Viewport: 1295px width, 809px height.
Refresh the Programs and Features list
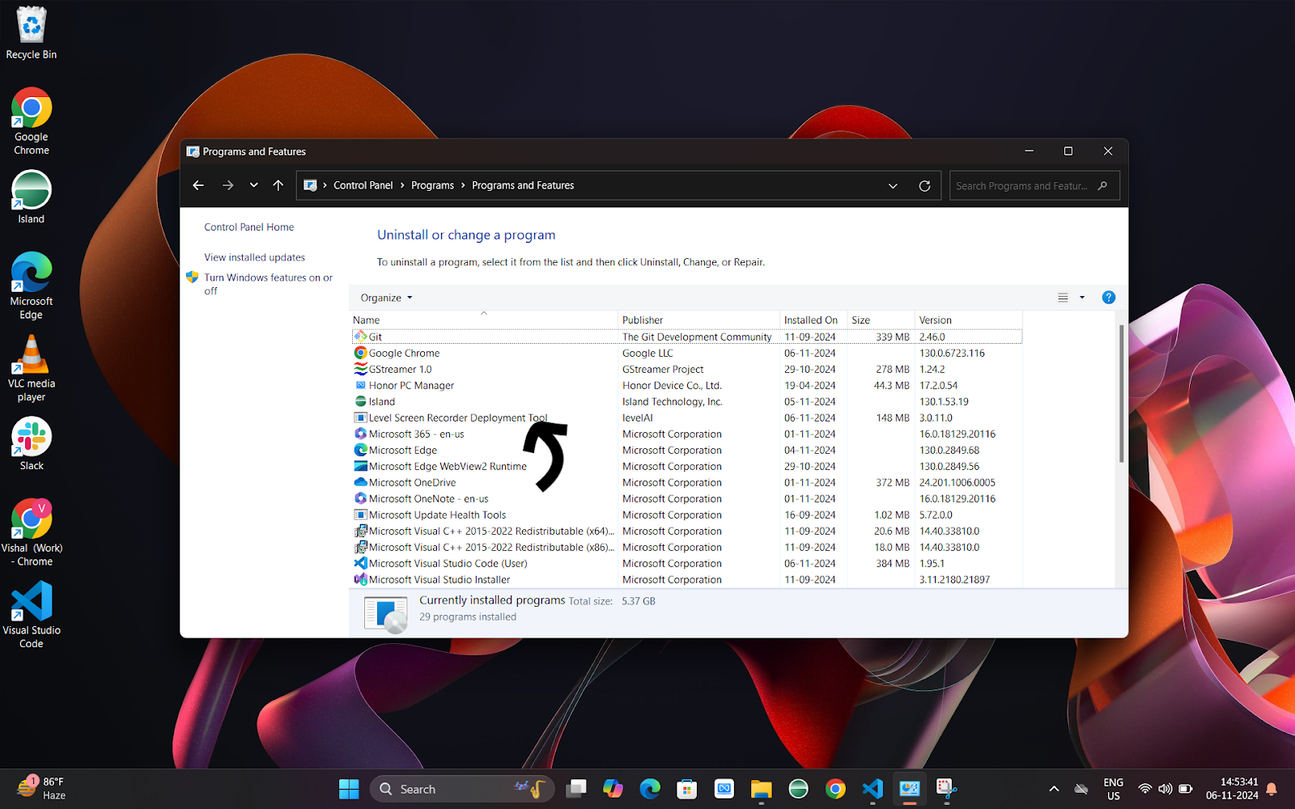point(924,186)
